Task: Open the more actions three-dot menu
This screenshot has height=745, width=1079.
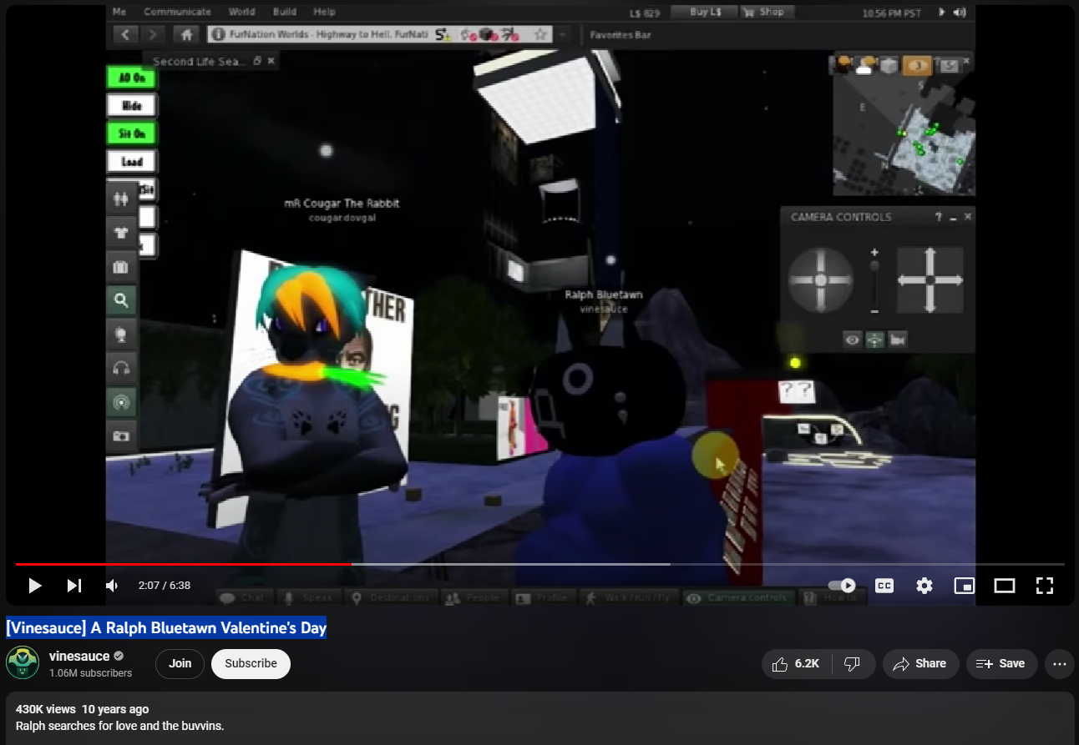Action: click(1060, 664)
